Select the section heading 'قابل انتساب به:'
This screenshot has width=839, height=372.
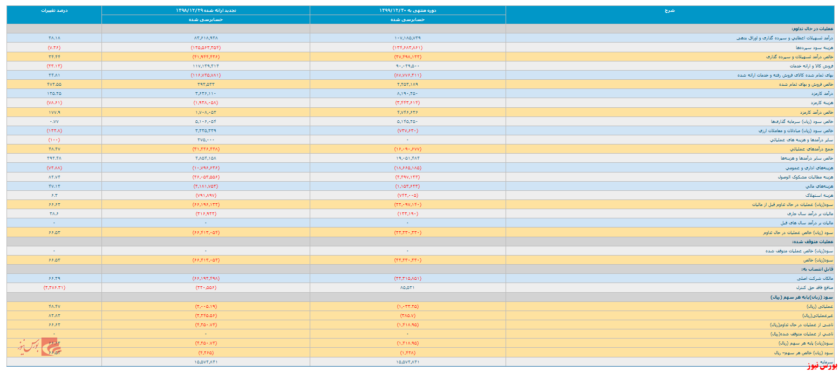point(818,269)
